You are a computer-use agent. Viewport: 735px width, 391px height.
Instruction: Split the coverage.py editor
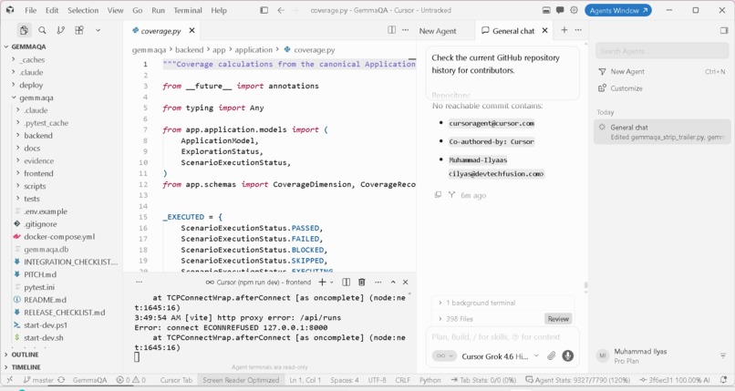click(x=391, y=30)
